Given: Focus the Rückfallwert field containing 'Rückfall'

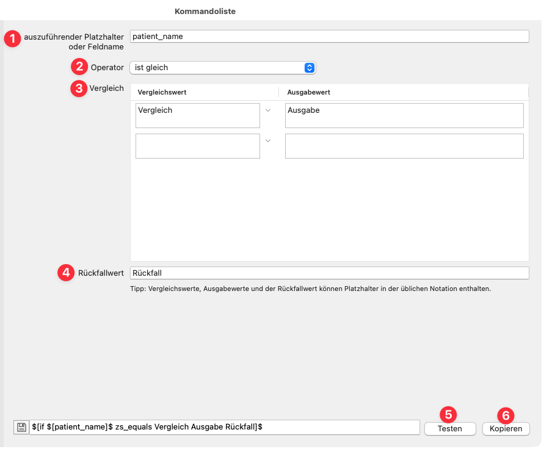Looking at the screenshot, I should click(x=330, y=273).
